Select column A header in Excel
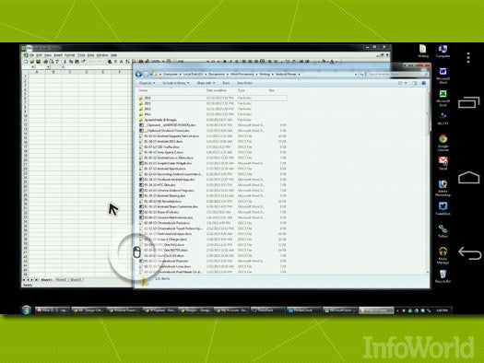Screen dimensions: 484x363 pos(37,72)
